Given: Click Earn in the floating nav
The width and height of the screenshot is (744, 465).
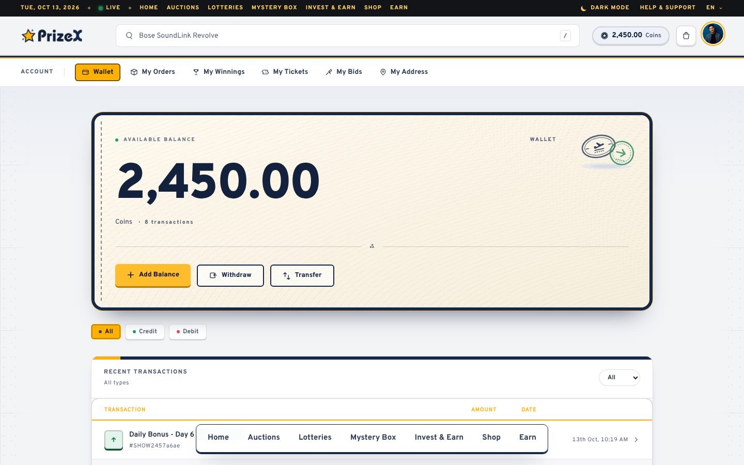Looking at the screenshot, I should 528,437.
